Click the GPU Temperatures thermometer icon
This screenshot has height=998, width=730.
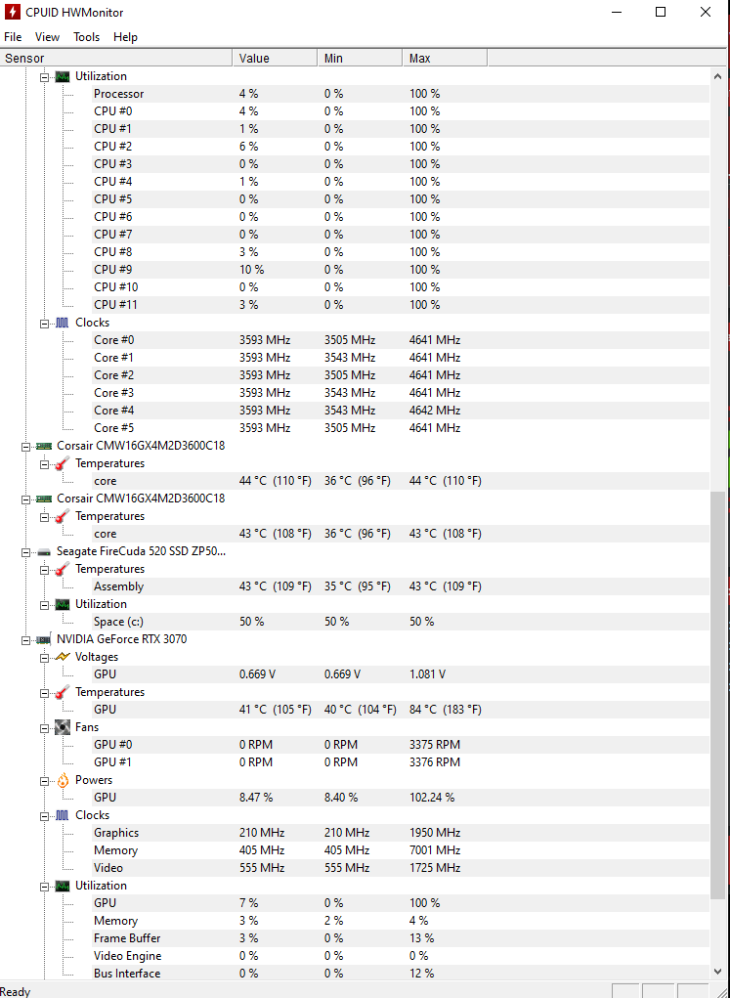click(63, 692)
